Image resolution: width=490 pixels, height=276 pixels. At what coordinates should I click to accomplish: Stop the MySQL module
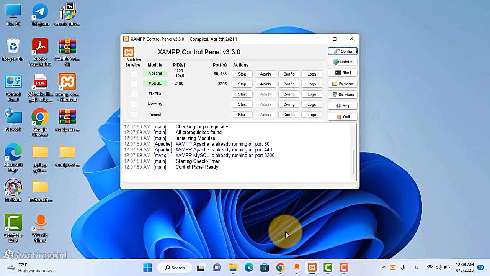(x=242, y=84)
